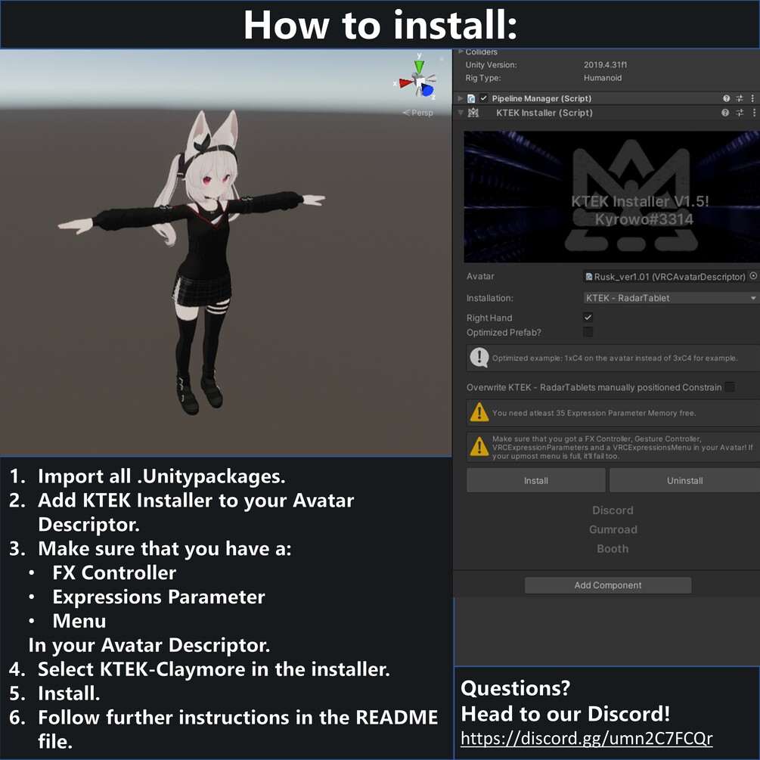The width and height of the screenshot is (760, 760).
Task: Click the Add Component button
Action: (608, 585)
